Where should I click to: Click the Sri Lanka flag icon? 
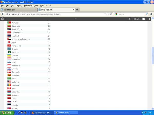[9, 75]
